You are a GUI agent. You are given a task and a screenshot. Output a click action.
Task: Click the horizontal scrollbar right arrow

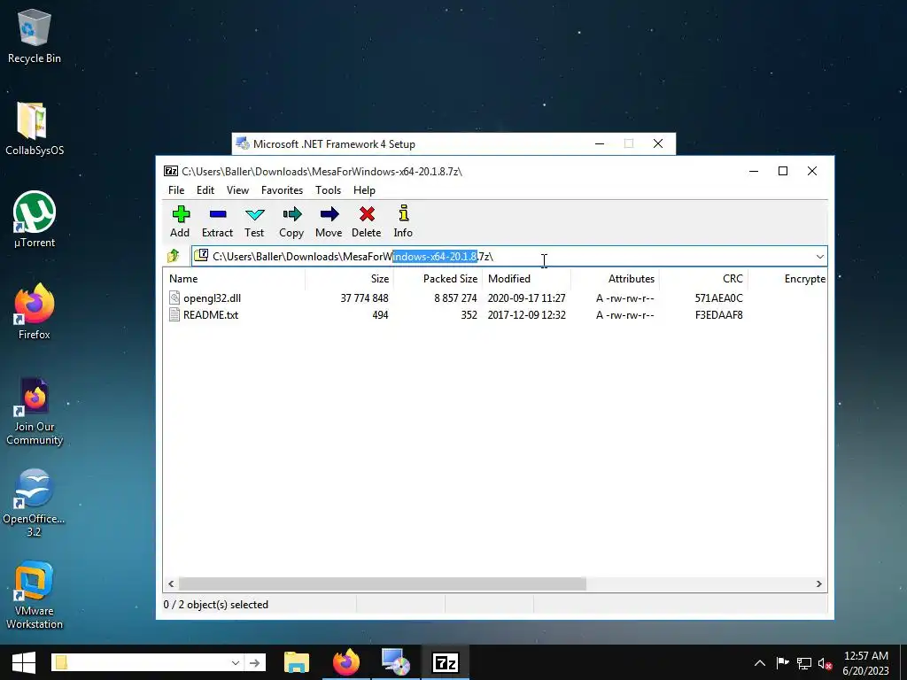(x=819, y=584)
